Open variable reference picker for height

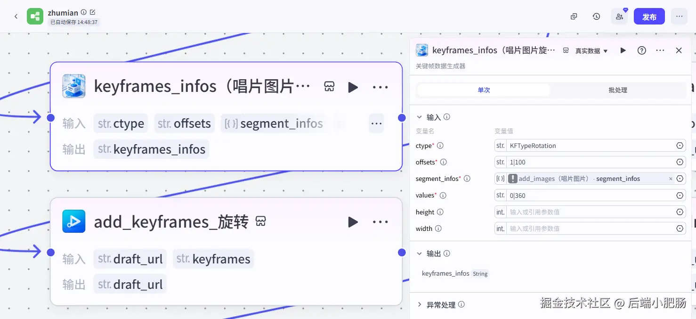tap(680, 212)
